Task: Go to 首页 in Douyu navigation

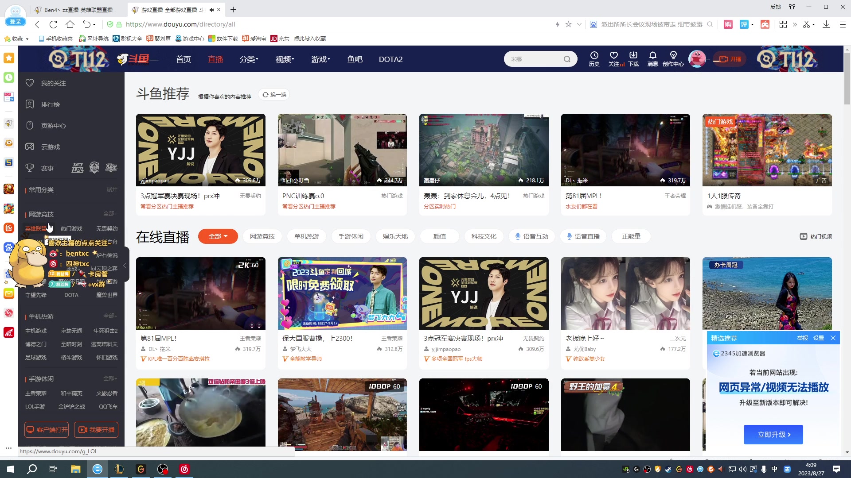Action: pos(183,59)
